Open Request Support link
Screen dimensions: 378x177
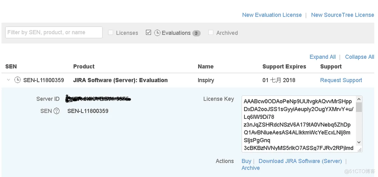pos(341,80)
